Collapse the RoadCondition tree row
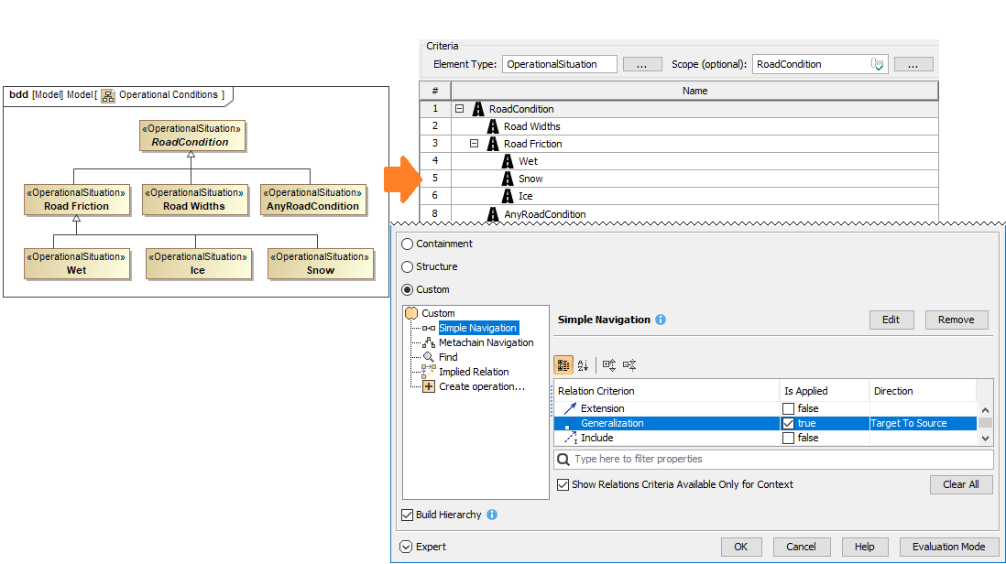Image resolution: width=1006 pixels, height=564 pixels. click(460, 109)
